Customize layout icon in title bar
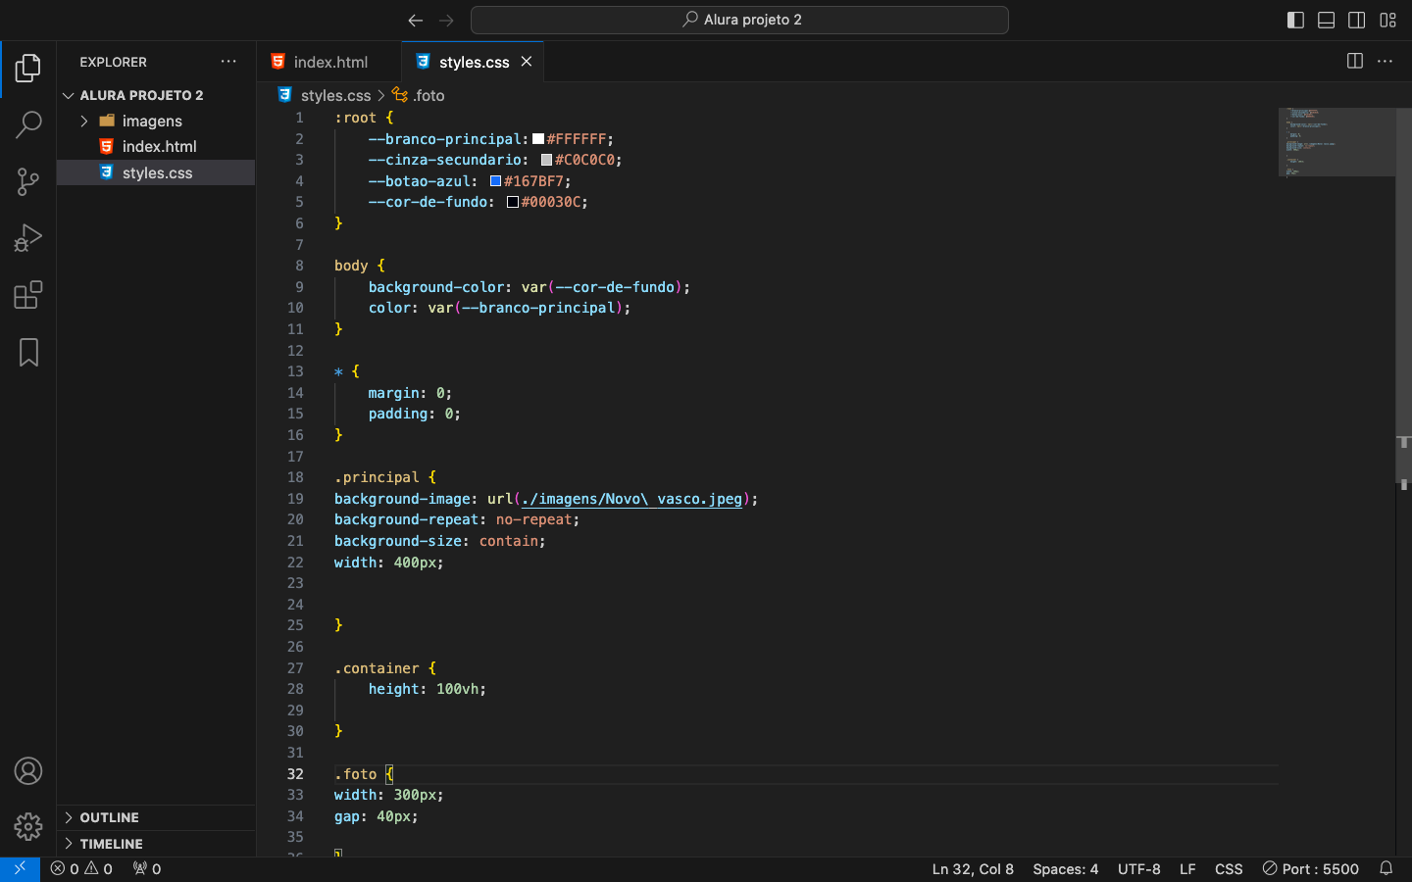This screenshot has height=882, width=1412. pyautogui.click(x=1387, y=21)
